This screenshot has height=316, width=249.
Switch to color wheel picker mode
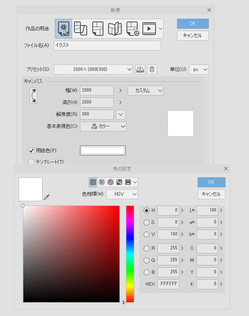pyautogui.click(x=102, y=182)
